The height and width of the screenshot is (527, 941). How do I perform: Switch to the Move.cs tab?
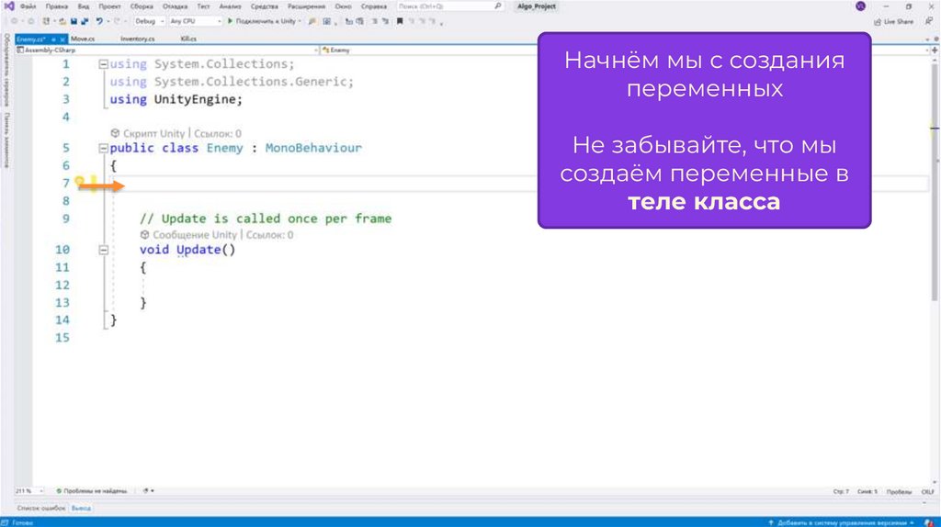[83, 39]
